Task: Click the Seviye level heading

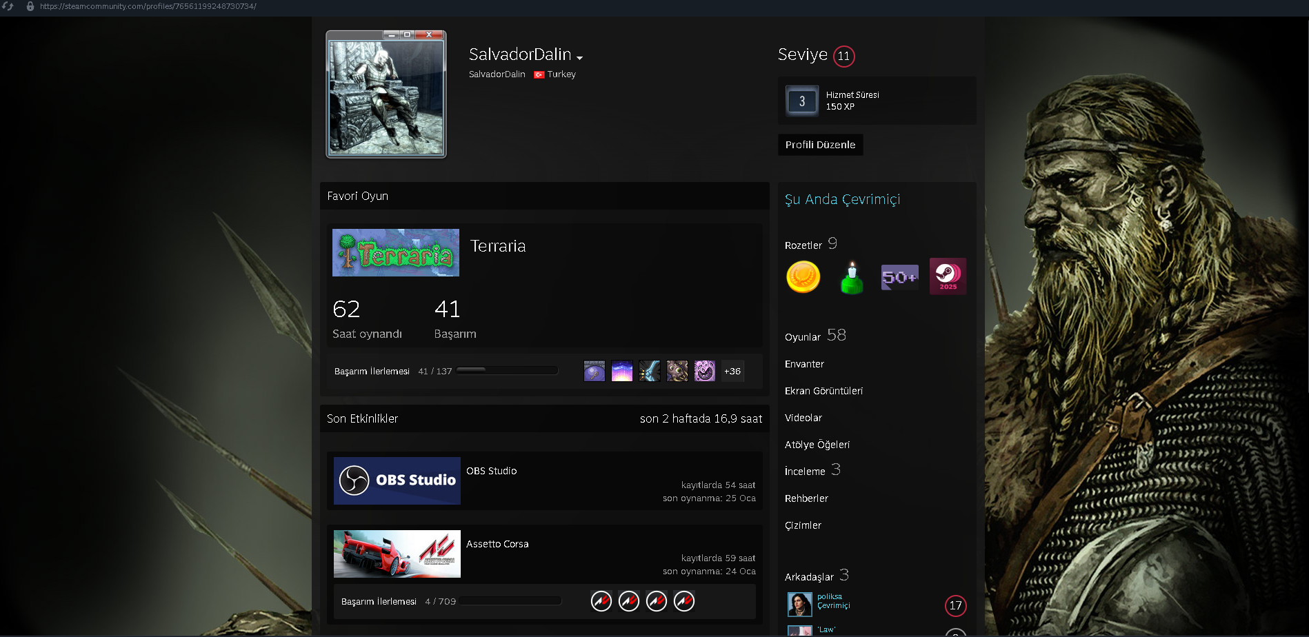Action: click(x=803, y=54)
